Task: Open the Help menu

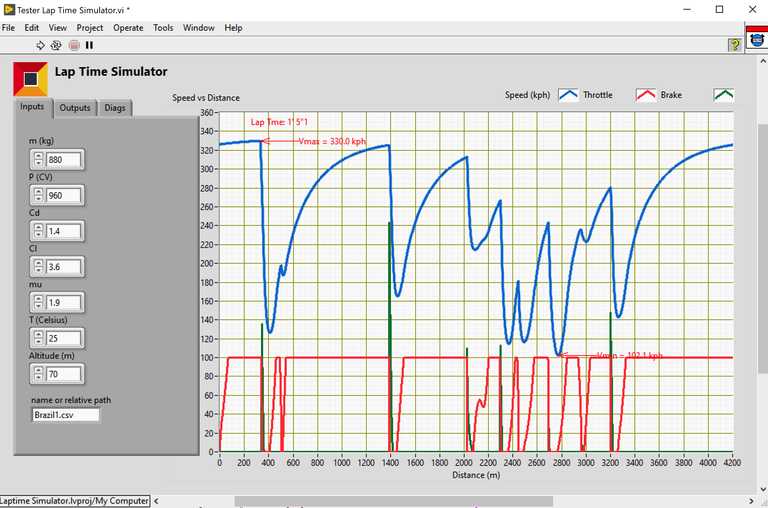Action: pos(234,28)
